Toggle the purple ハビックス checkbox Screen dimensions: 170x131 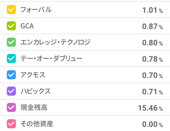tap(11, 91)
